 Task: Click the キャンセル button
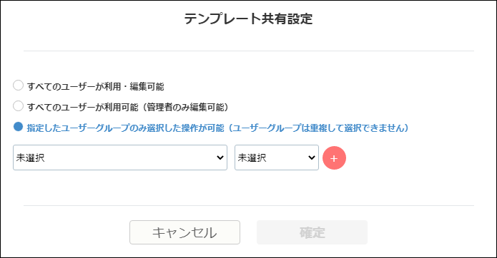[x=184, y=232]
